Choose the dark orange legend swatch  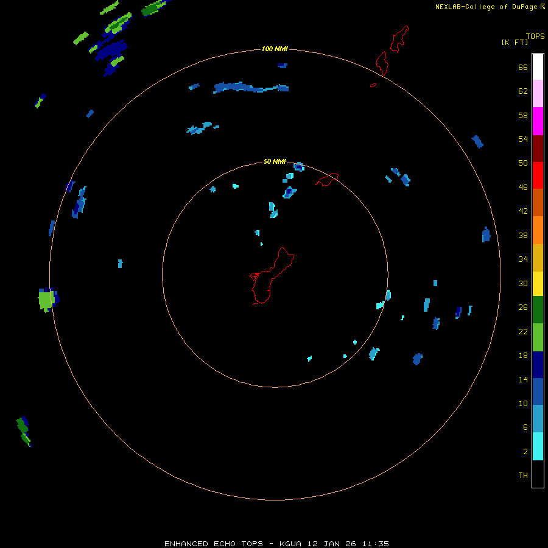coord(538,202)
